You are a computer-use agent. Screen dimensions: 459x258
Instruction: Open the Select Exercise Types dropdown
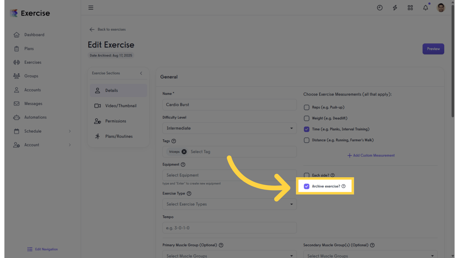[229, 204]
